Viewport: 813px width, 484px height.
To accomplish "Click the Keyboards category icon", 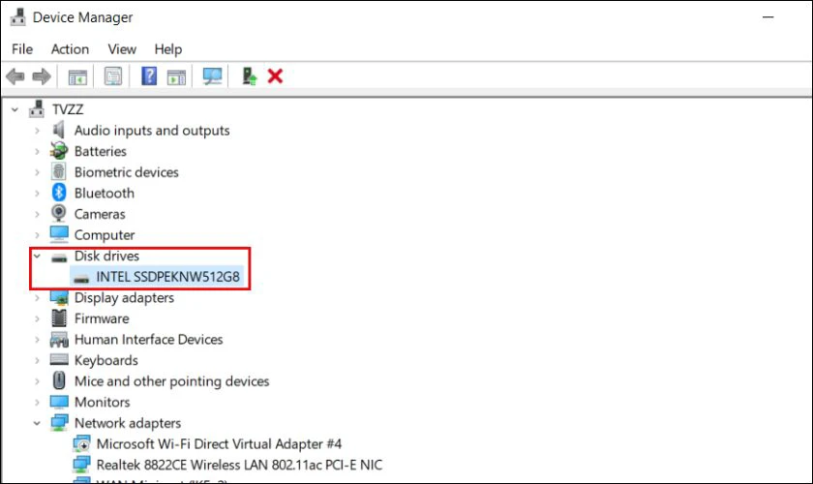I will point(59,359).
